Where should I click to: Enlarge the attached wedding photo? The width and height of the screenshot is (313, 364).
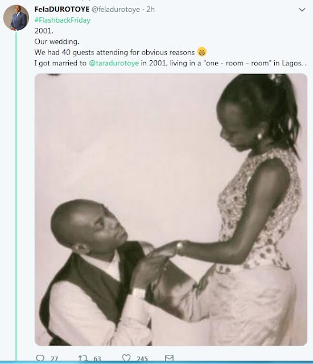pos(171,210)
